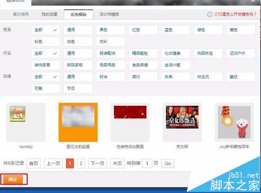Select the 系统模板 tab
This screenshot has height=193, width=261.
click(78, 15)
